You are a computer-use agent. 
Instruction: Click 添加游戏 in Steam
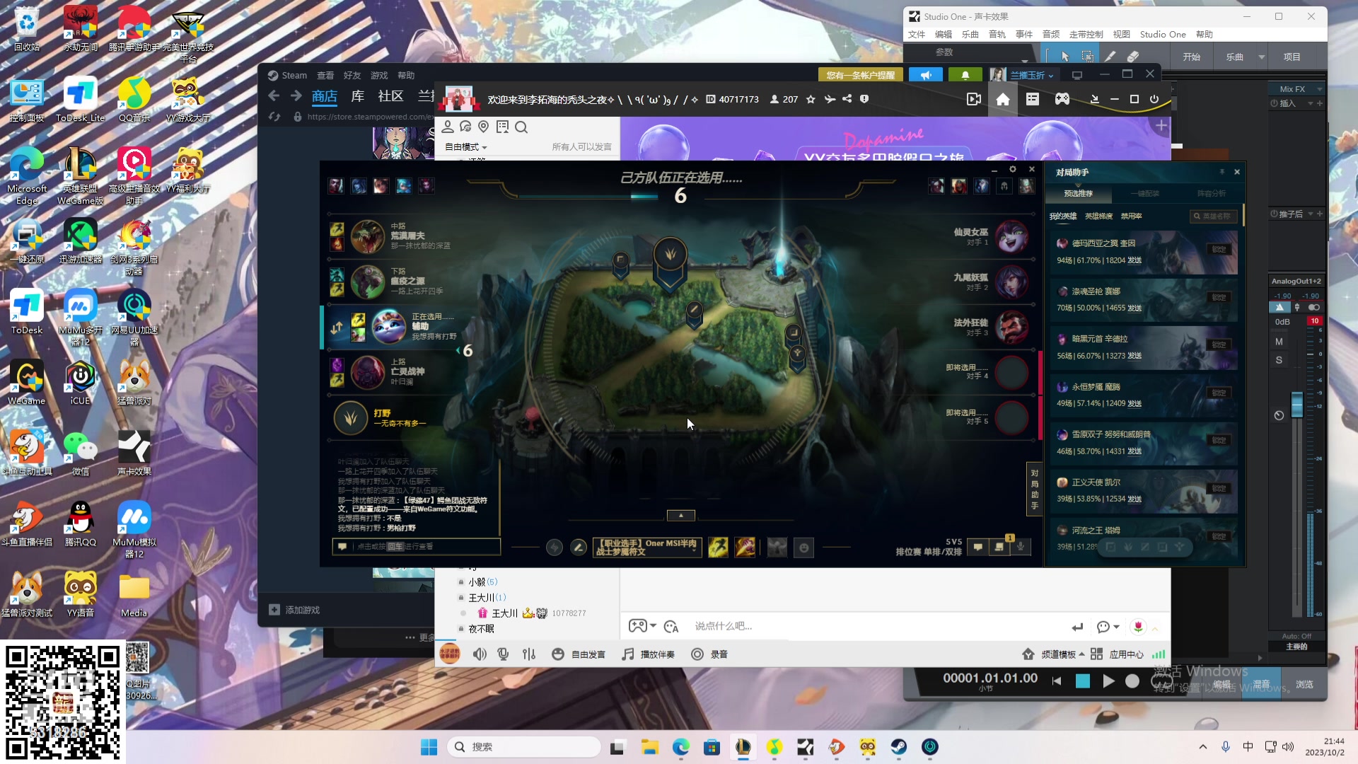(x=294, y=610)
